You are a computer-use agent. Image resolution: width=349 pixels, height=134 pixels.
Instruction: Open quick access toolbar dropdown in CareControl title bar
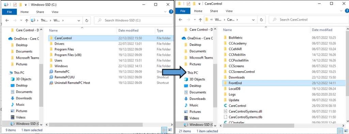(x=199, y=4)
